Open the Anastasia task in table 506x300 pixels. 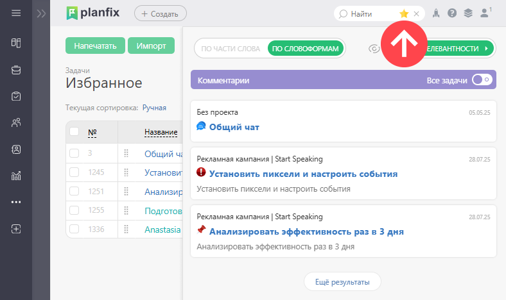162,229
